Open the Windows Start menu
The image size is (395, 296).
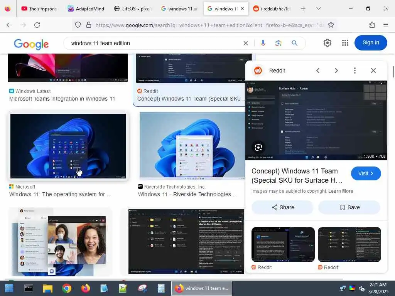(9, 288)
